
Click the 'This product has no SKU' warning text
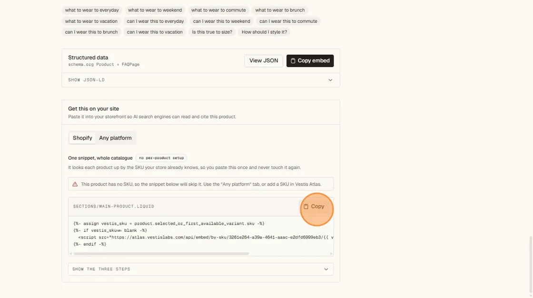[201, 184]
